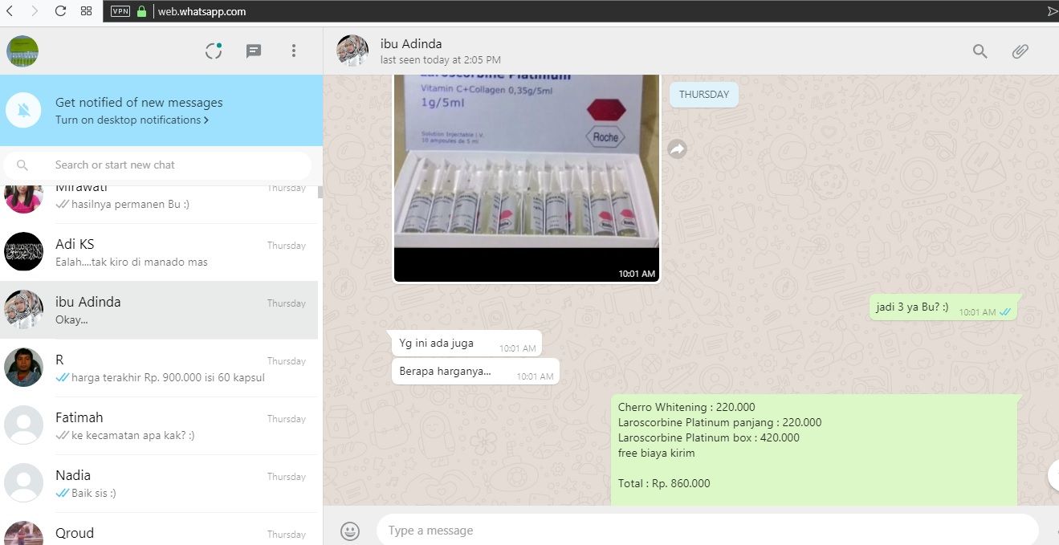Click Nadia's default avatar

coord(23,483)
